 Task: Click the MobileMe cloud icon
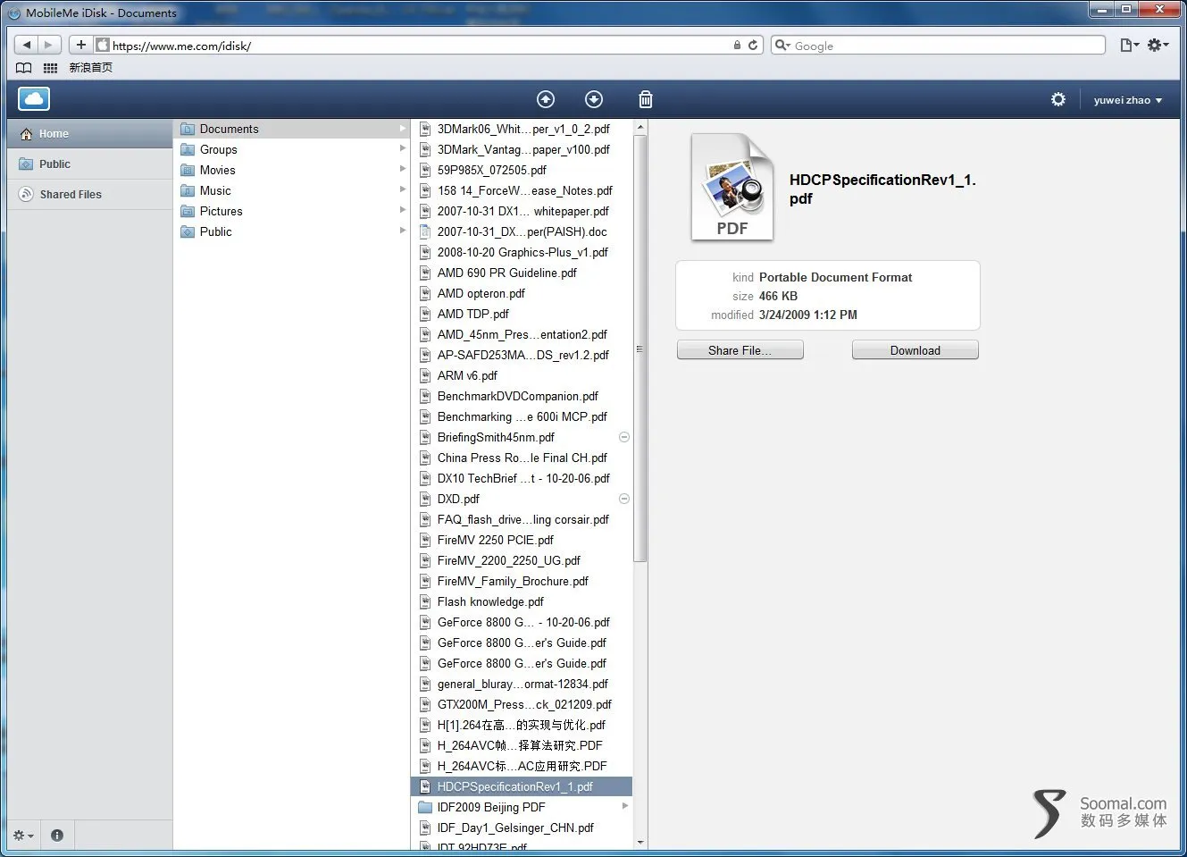click(34, 99)
